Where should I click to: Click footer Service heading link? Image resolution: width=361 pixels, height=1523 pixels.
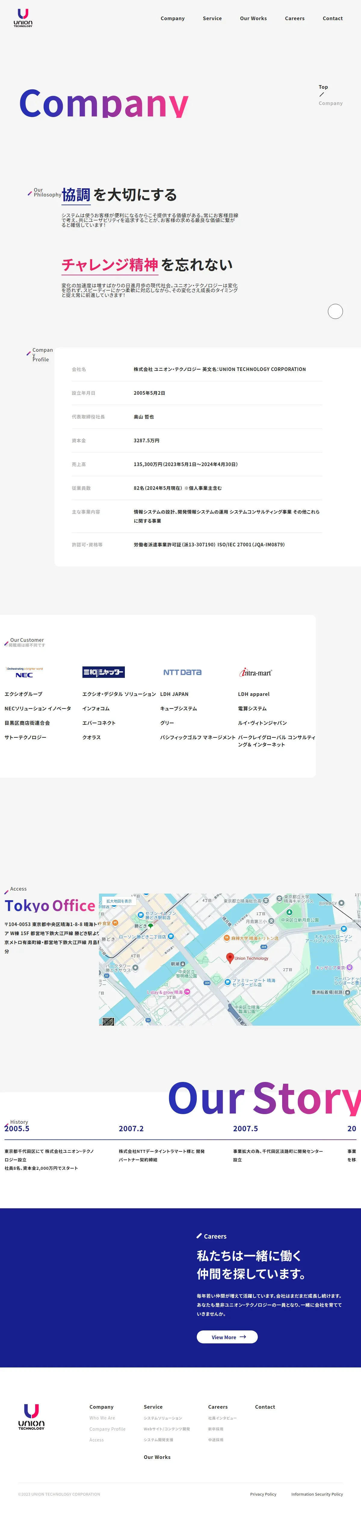[x=153, y=1407]
